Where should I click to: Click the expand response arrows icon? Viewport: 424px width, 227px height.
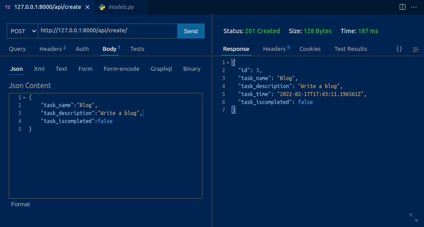413,217
